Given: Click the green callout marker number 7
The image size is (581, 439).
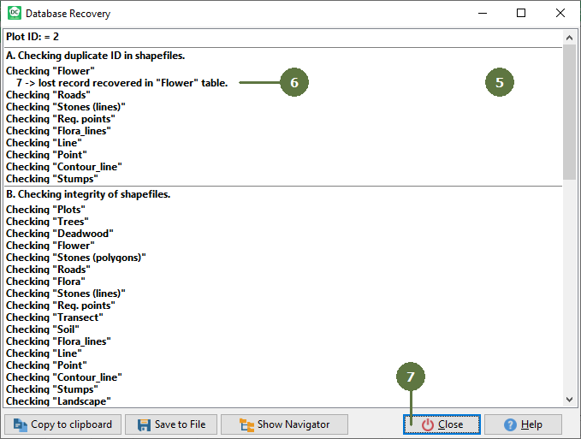Looking at the screenshot, I should click(411, 377).
